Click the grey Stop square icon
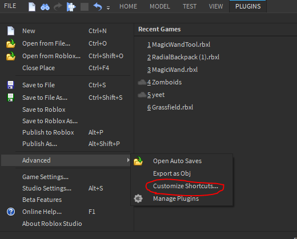297x239 pixels. (x=85, y=7)
